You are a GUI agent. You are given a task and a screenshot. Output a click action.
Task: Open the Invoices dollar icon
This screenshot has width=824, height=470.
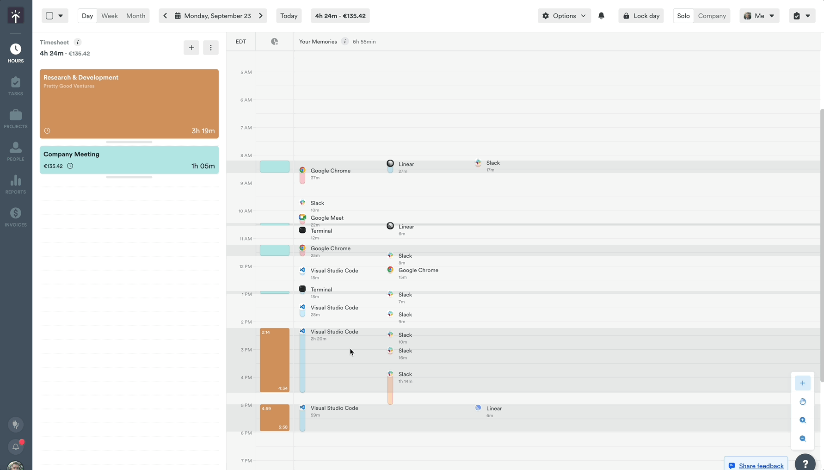pyautogui.click(x=16, y=217)
